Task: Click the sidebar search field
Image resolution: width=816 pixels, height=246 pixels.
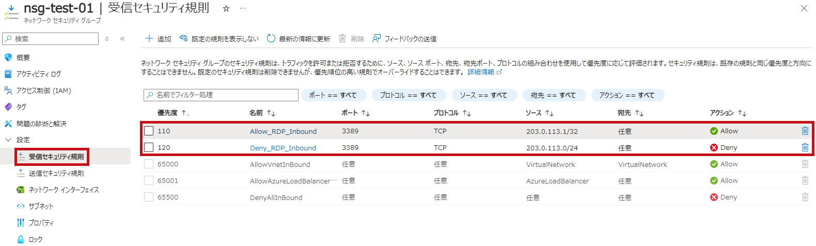Action: click(50, 39)
